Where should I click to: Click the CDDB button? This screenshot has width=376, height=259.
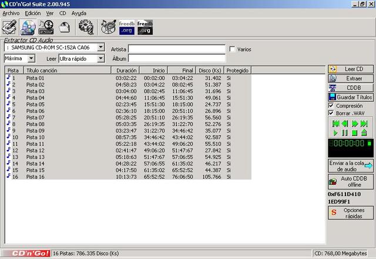click(351, 88)
